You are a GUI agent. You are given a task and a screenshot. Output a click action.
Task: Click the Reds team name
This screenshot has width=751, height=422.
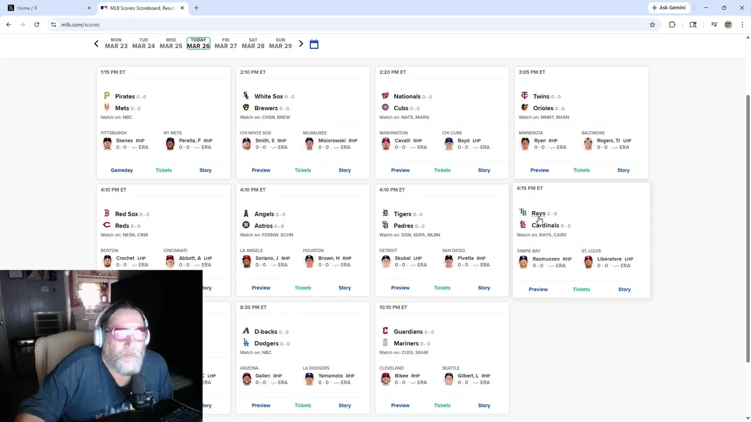click(123, 226)
